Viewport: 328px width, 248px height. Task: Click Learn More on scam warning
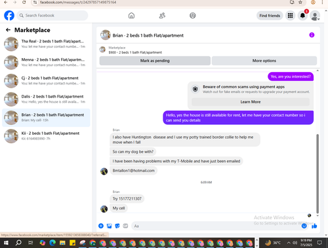coord(251,102)
